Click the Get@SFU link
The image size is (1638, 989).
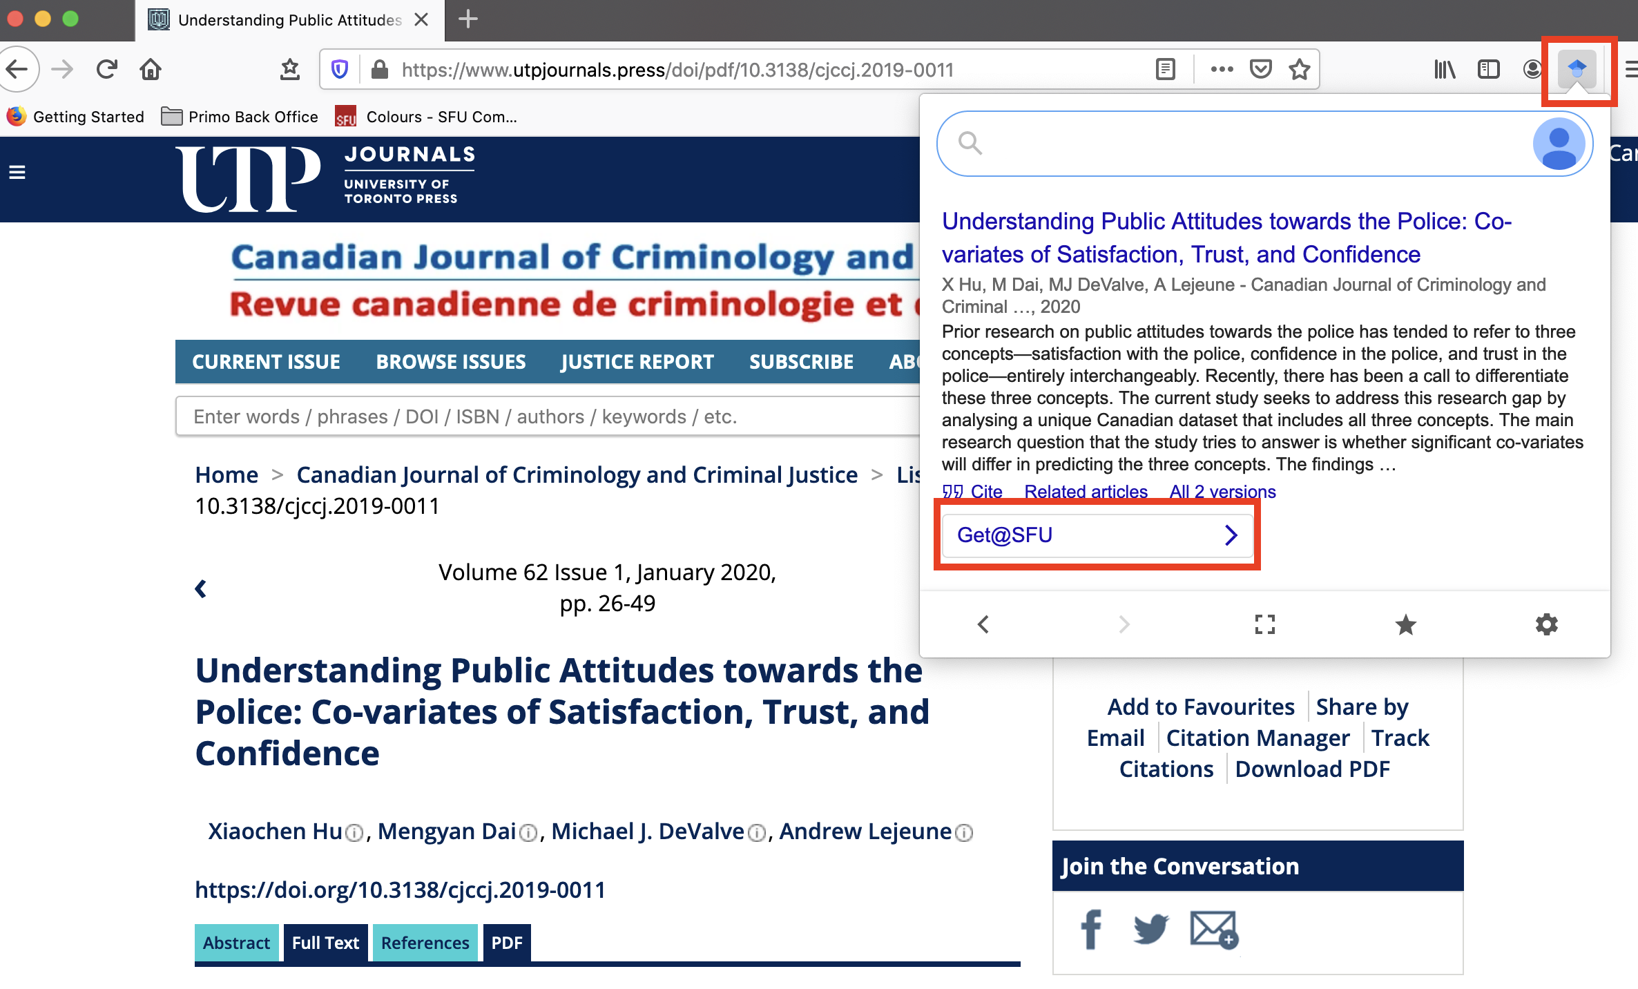1097,535
